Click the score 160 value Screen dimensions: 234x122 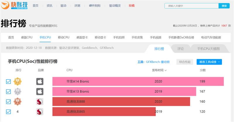tap(202, 102)
